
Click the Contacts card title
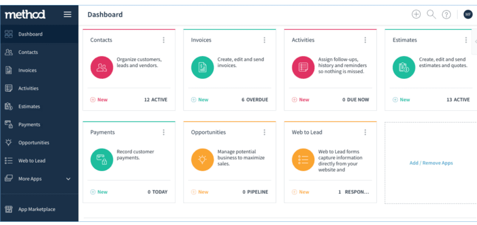click(x=101, y=40)
